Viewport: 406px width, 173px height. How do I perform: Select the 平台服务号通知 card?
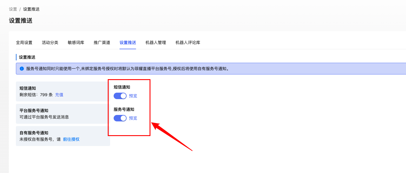click(63, 114)
